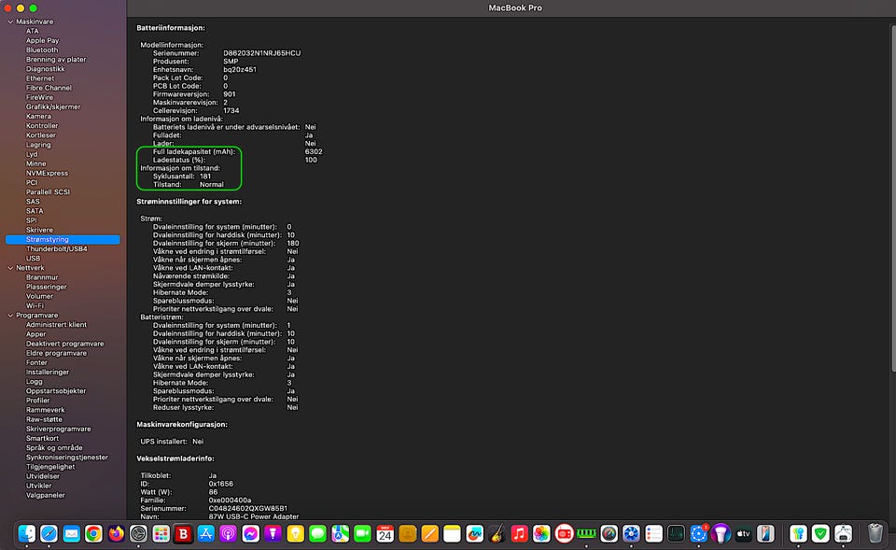Open Photos app from the dock
This screenshot has width=896, height=550.
click(541, 533)
